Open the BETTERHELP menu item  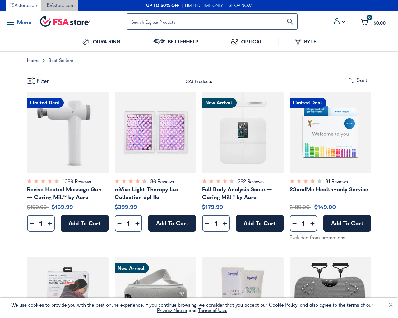[x=183, y=42]
